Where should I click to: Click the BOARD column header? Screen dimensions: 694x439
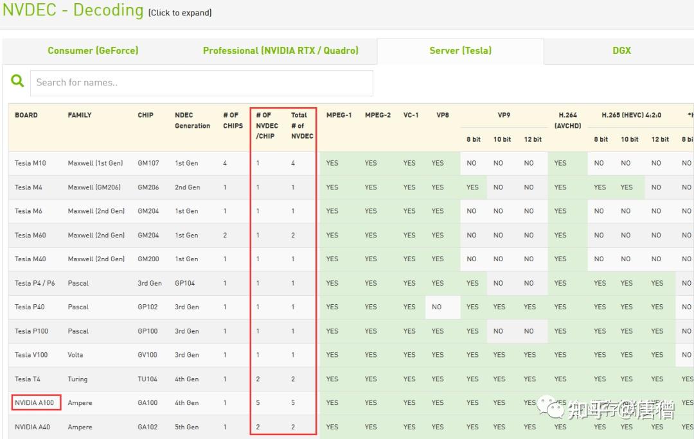[26, 115]
